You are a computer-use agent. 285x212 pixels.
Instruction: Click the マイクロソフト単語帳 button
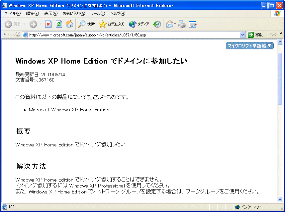(x=249, y=46)
